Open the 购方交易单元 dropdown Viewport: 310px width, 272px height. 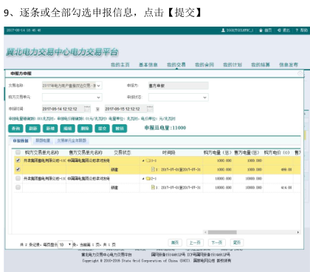(x=99, y=98)
